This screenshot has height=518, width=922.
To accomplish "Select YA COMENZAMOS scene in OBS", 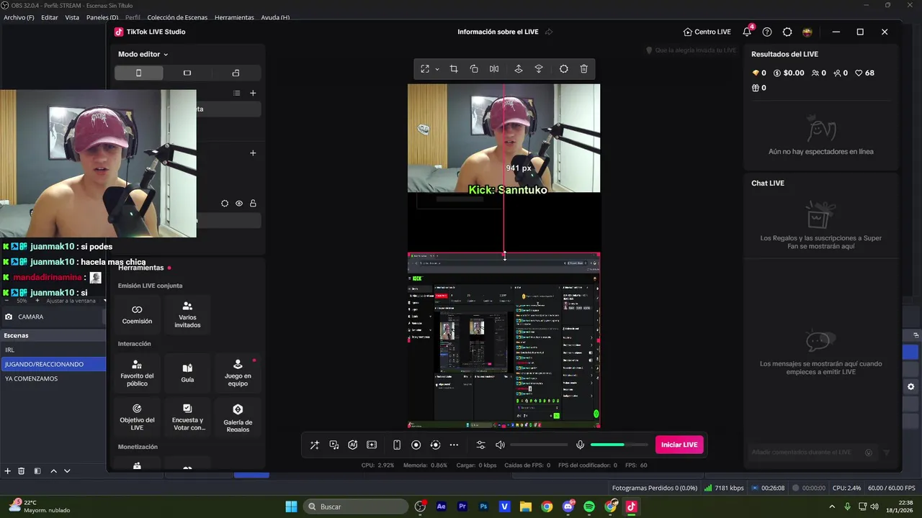I will point(53,378).
